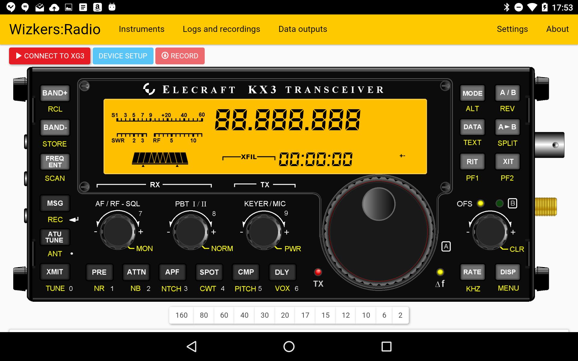The height and width of the screenshot is (361, 578).
Task: Select the 6 meter band
Action: click(384, 315)
